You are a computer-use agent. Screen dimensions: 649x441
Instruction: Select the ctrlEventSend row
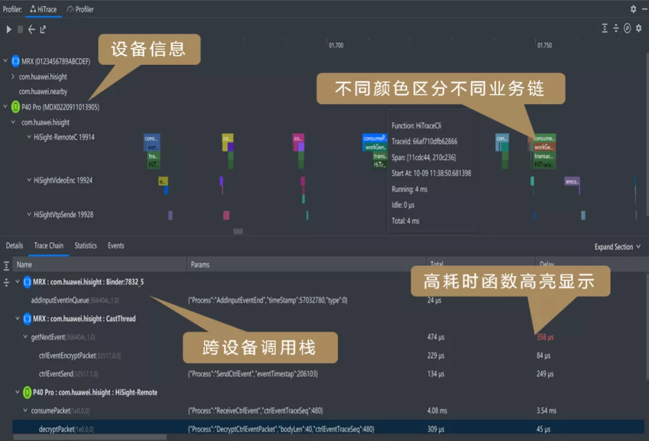[329, 374]
